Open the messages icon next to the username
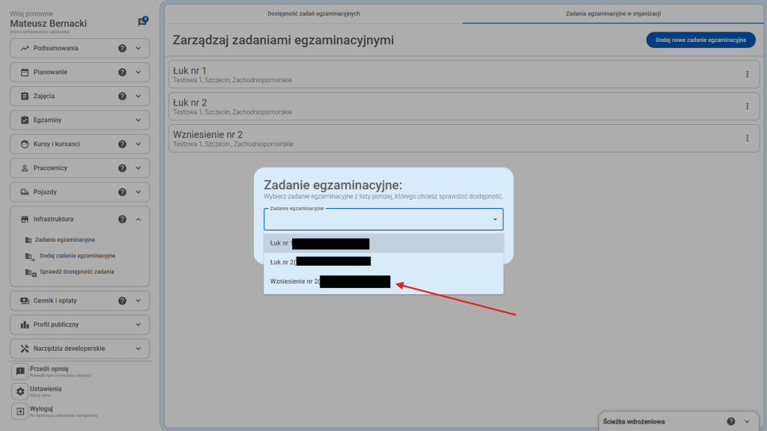767x431 pixels. 142,22
